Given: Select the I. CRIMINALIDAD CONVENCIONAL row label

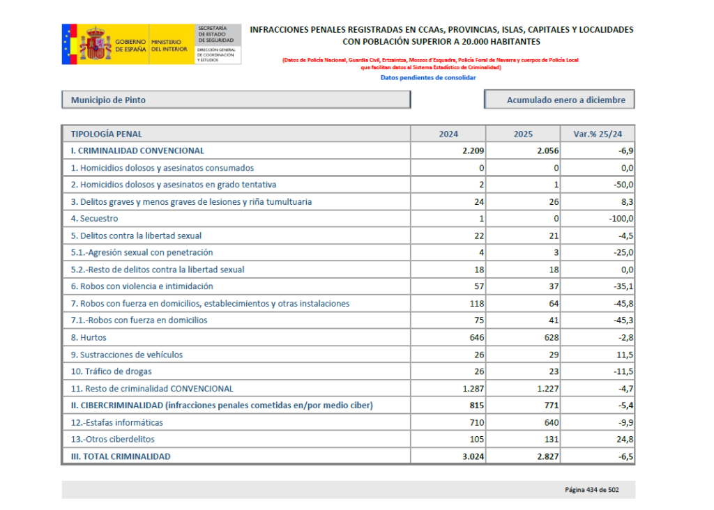Looking at the screenshot, I should click(137, 150).
